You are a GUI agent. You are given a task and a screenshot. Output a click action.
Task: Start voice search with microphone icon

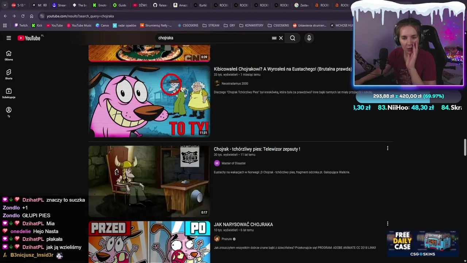pyautogui.click(x=309, y=38)
